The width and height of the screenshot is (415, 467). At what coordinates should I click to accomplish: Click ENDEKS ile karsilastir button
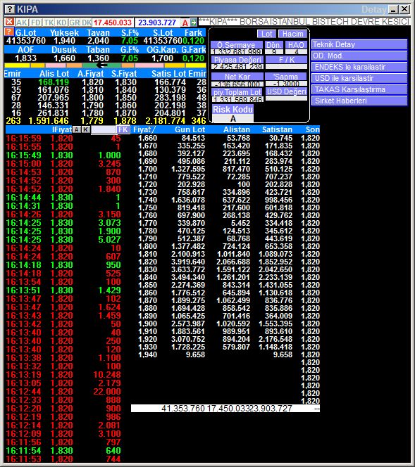[359, 67]
